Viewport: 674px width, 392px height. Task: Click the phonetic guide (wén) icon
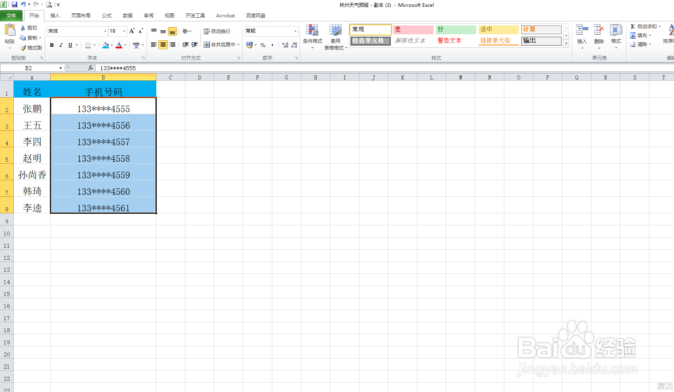coord(136,45)
